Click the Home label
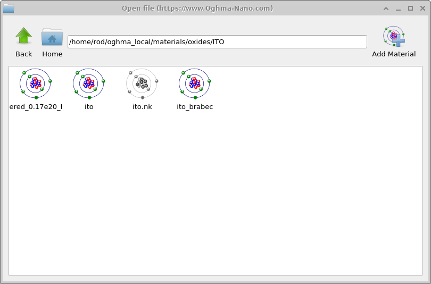431x284 pixels. coord(52,54)
